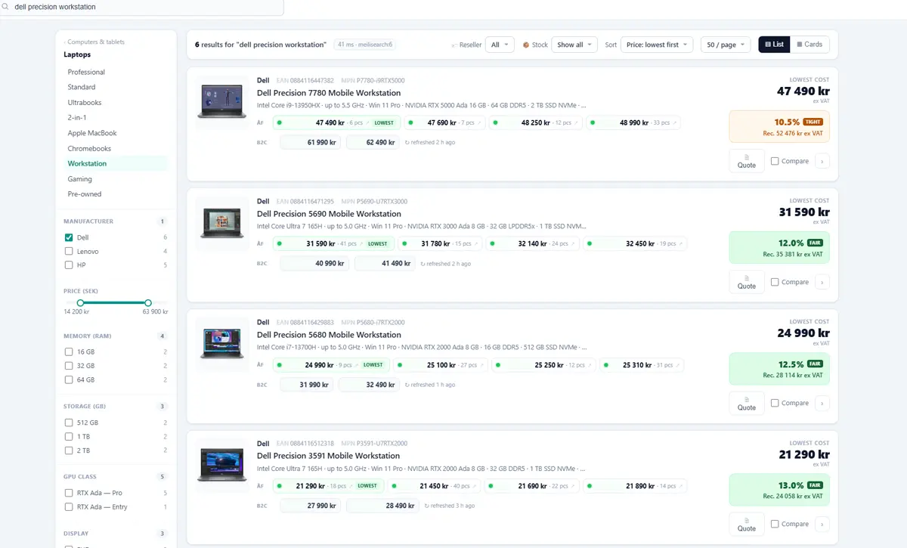
Task: Open external link arrow on 47 690 kr offer
Action: (x=479, y=122)
